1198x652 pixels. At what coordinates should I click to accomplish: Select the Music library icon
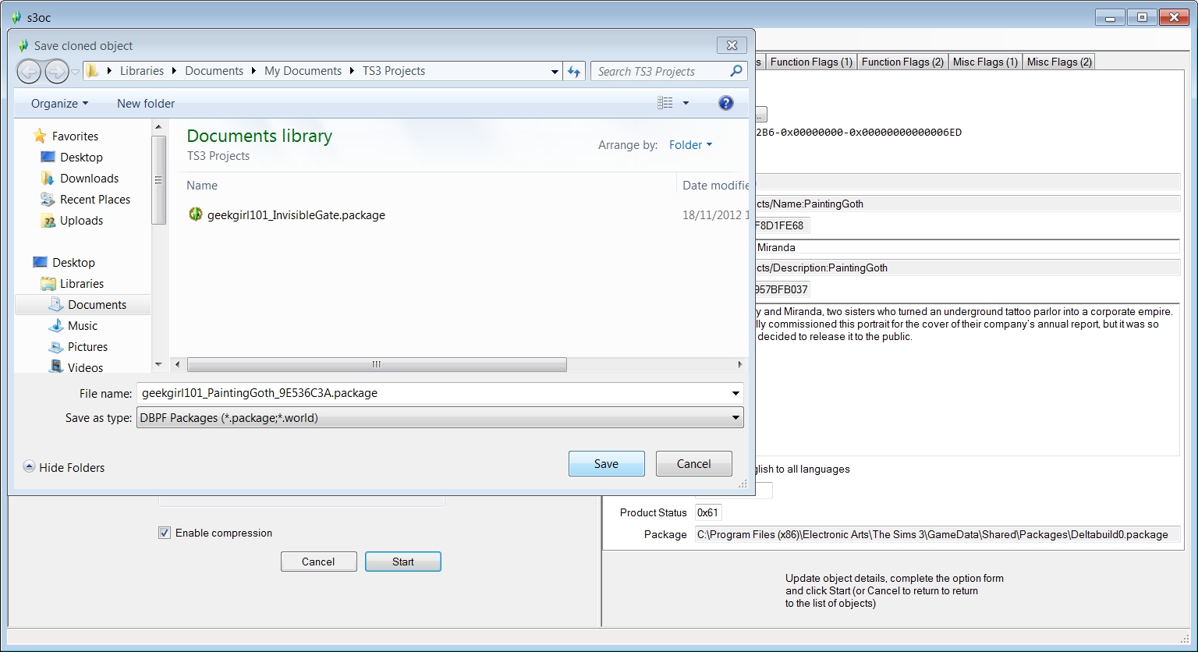click(56, 326)
